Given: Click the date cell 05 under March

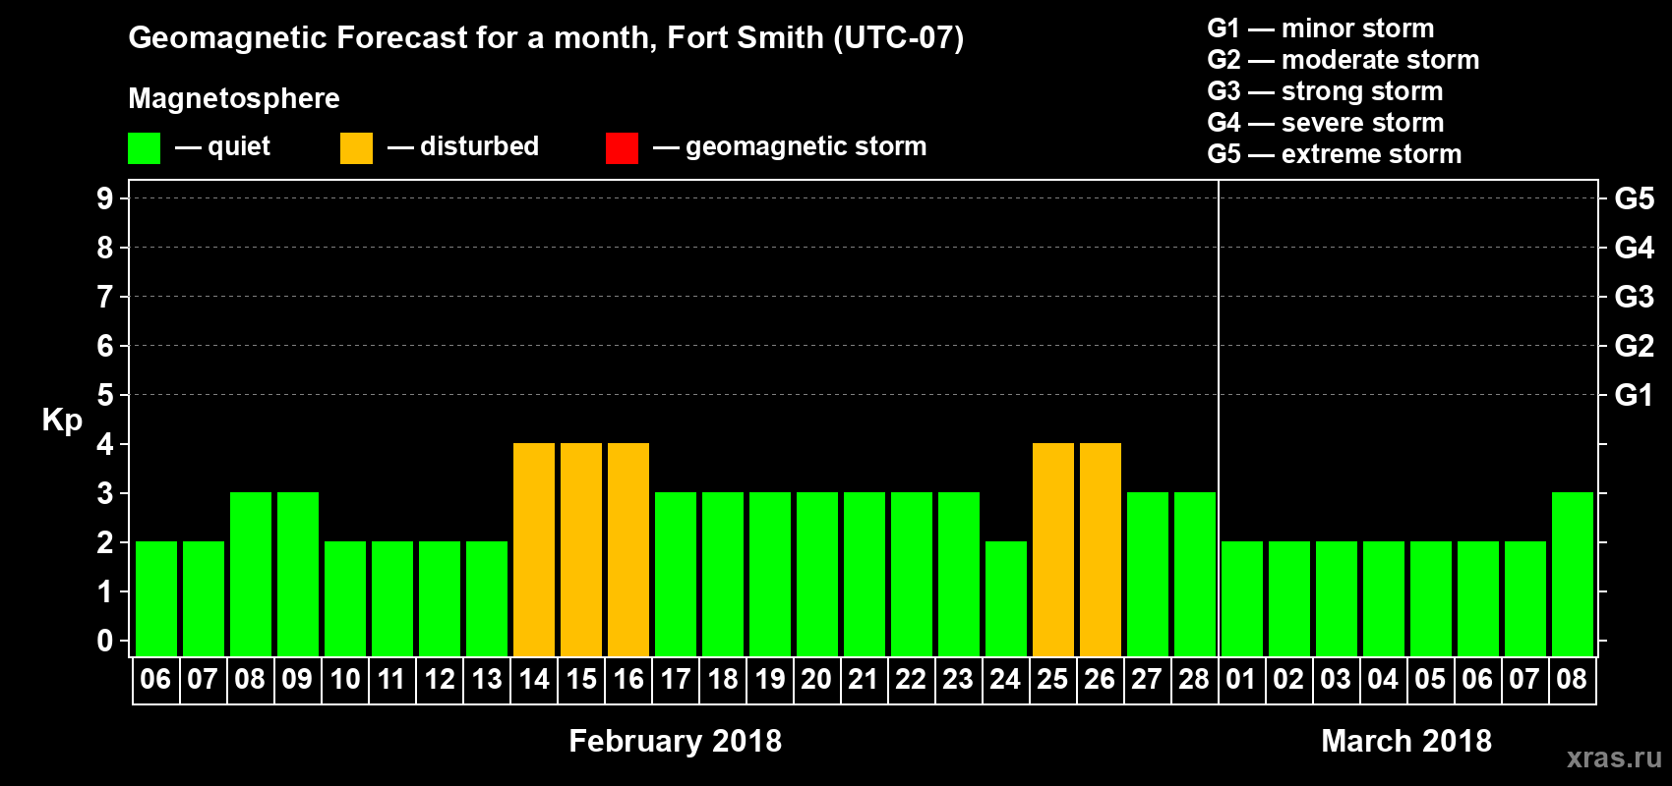Looking at the screenshot, I should click(x=1431, y=680).
